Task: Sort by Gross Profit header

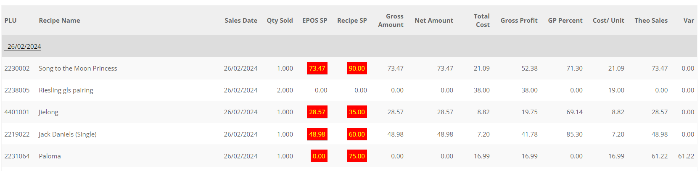Action: (x=519, y=21)
